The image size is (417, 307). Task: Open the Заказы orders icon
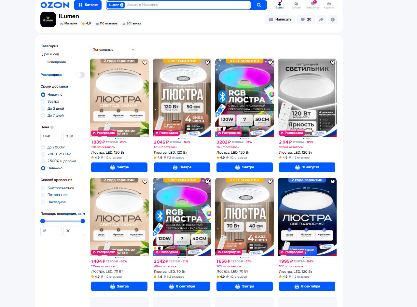click(x=296, y=5)
